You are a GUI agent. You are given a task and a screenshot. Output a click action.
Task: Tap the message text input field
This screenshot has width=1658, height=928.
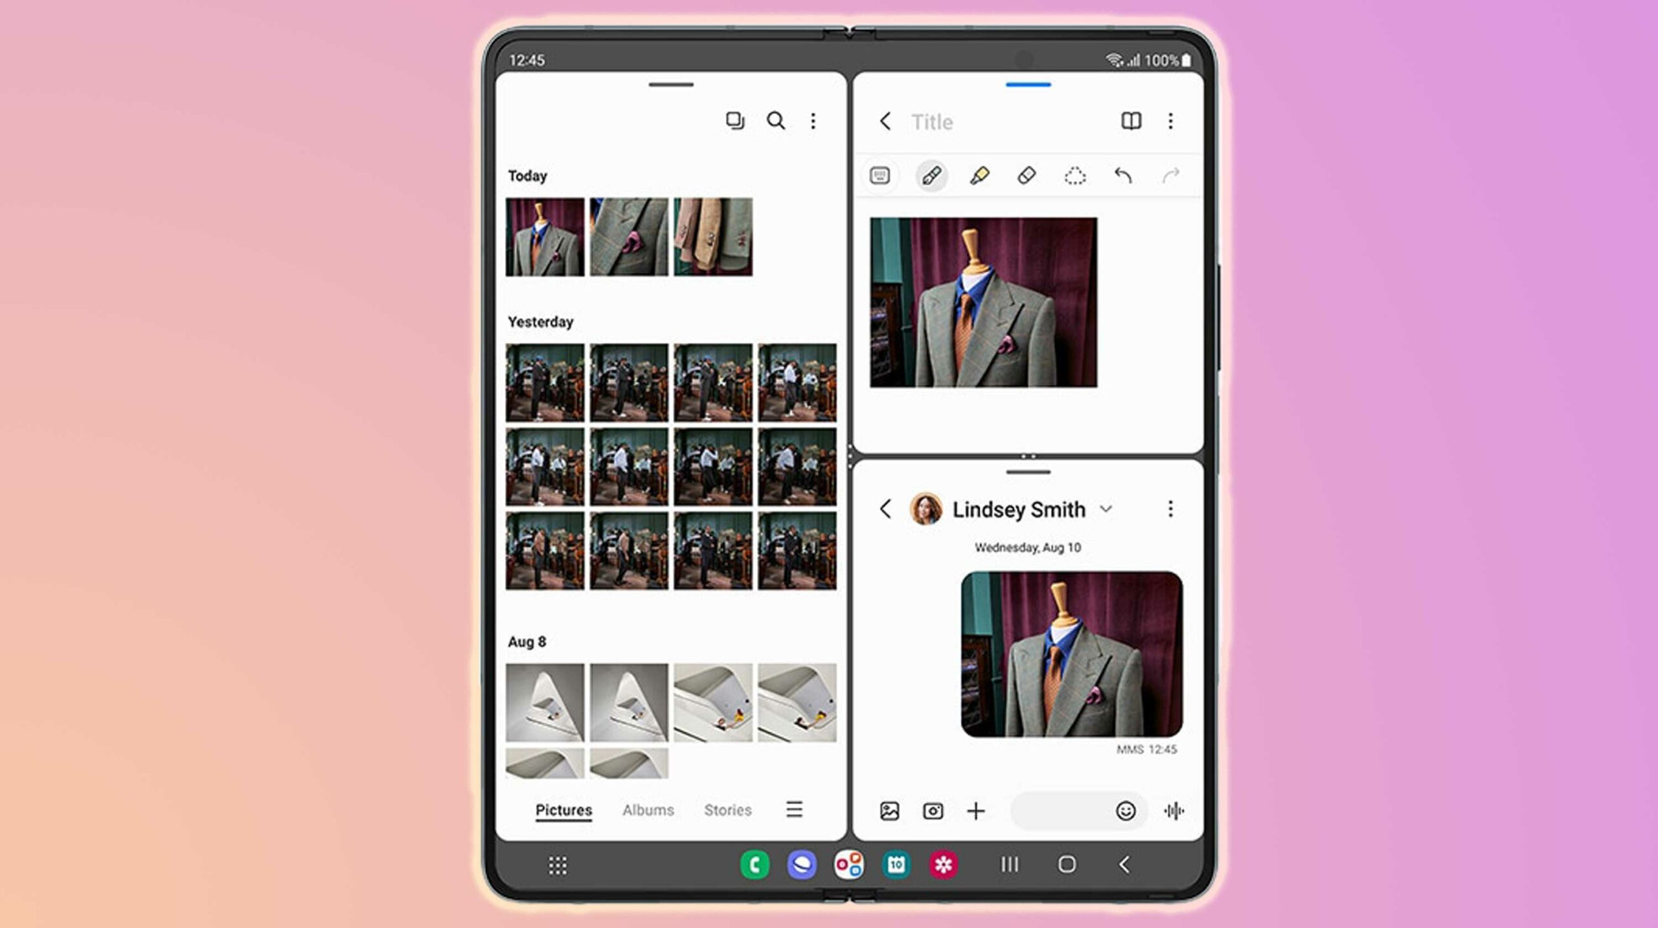pyautogui.click(x=1059, y=811)
